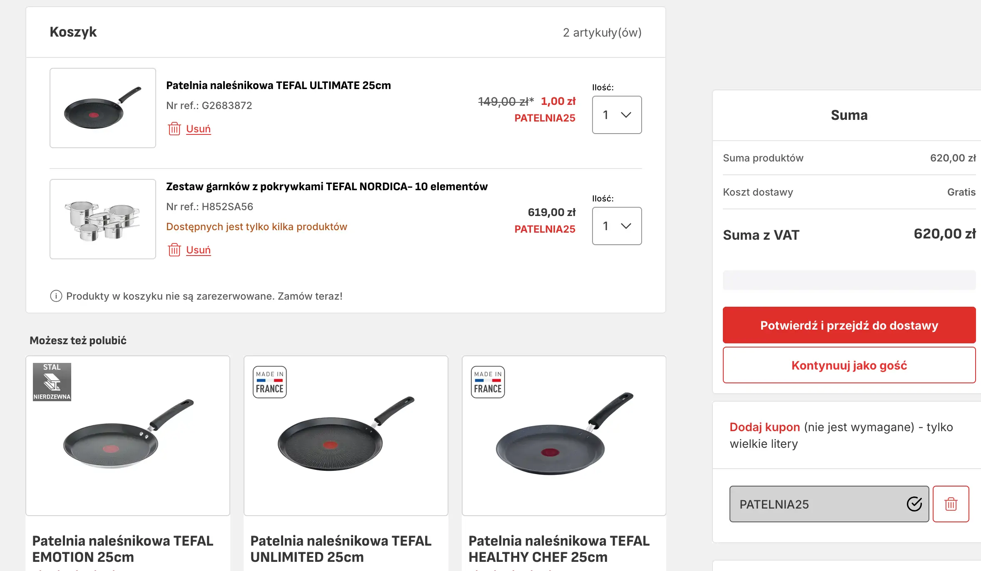Click Usuń link under TEFAL ULTIMATE pan
981x571 pixels.
[198, 129]
